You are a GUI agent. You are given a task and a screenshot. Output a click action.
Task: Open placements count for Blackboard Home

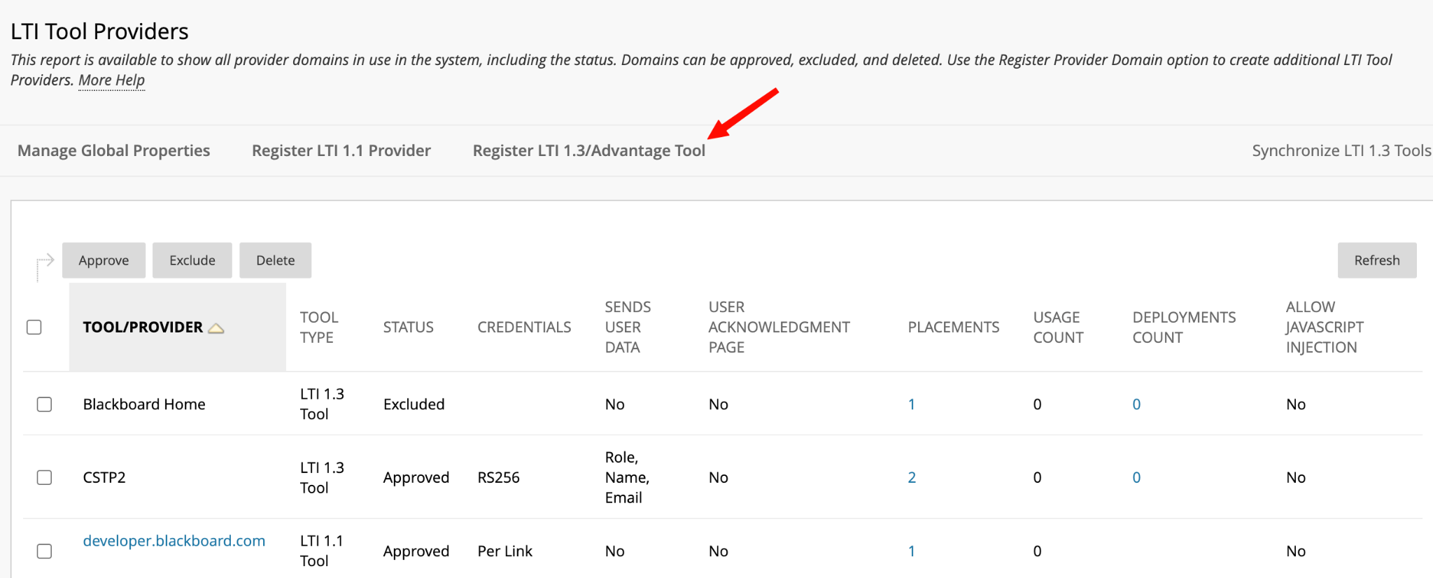[x=912, y=404]
